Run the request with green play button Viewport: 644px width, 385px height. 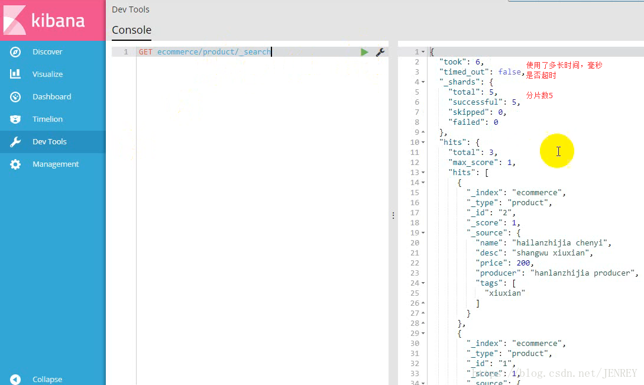364,52
